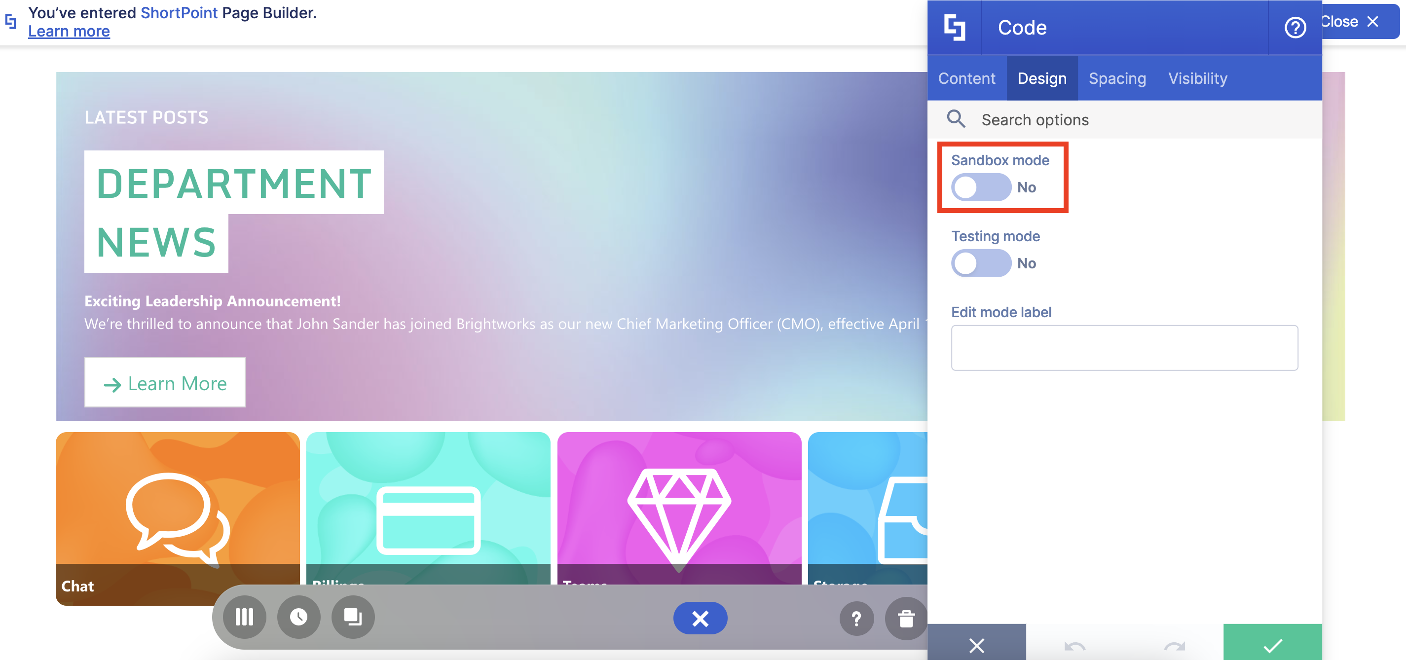Open the Spacing tab
1406x660 pixels.
[x=1117, y=78]
